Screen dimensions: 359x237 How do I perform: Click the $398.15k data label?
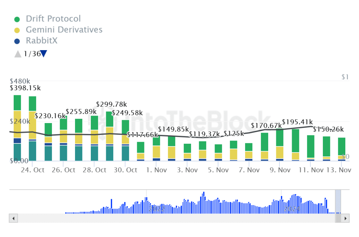point(25,88)
